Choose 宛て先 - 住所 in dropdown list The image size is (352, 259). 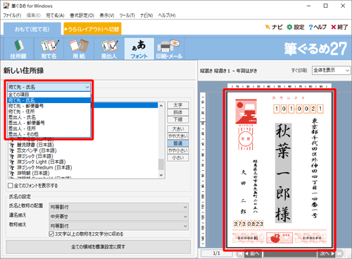pos(49,112)
